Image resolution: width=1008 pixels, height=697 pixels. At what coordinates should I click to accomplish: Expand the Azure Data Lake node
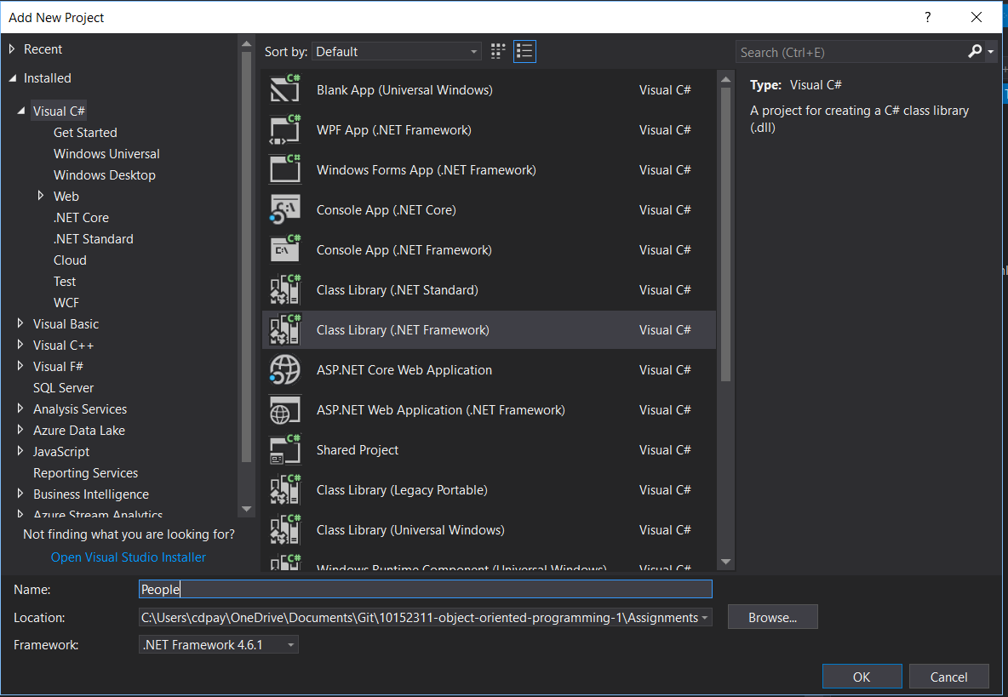pos(20,429)
